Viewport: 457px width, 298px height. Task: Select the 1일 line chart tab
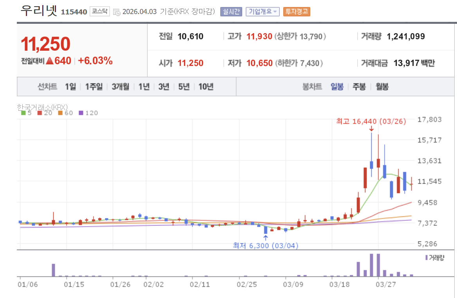pyautogui.click(x=70, y=87)
